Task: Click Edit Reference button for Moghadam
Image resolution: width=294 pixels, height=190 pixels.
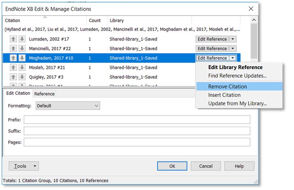Action: pos(212,58)
